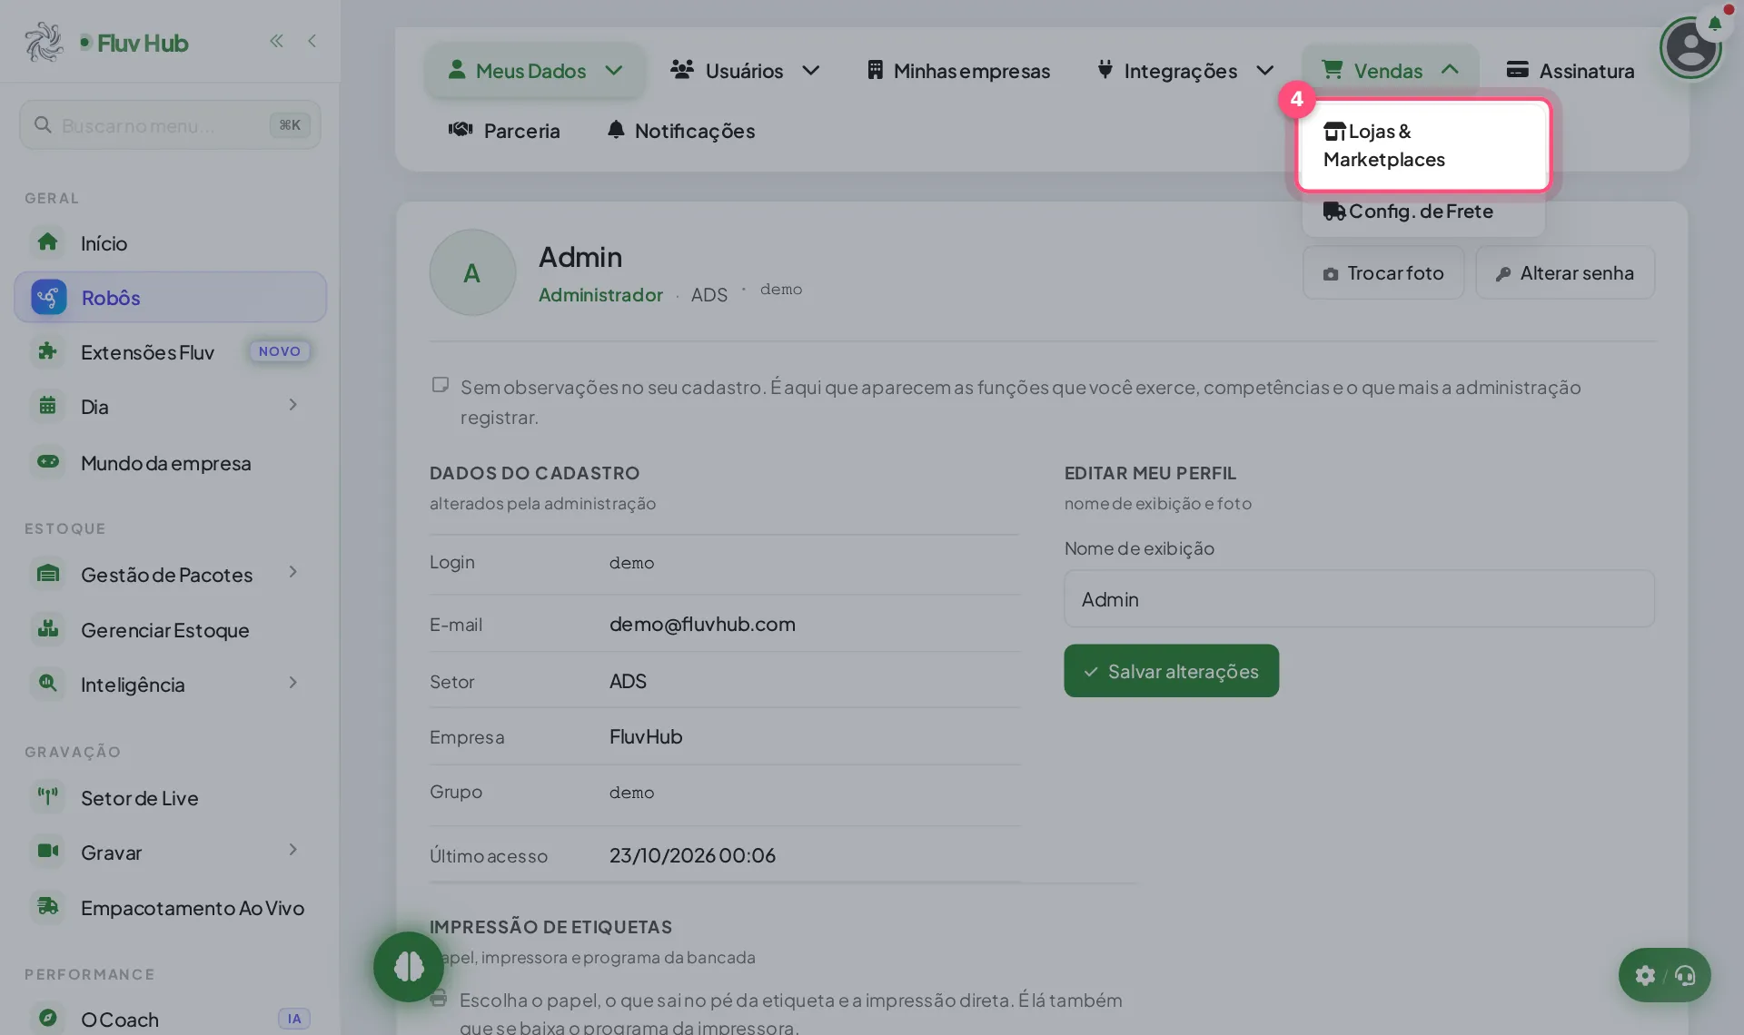Click the Alterar senha button

click(x=1565, y=272)
